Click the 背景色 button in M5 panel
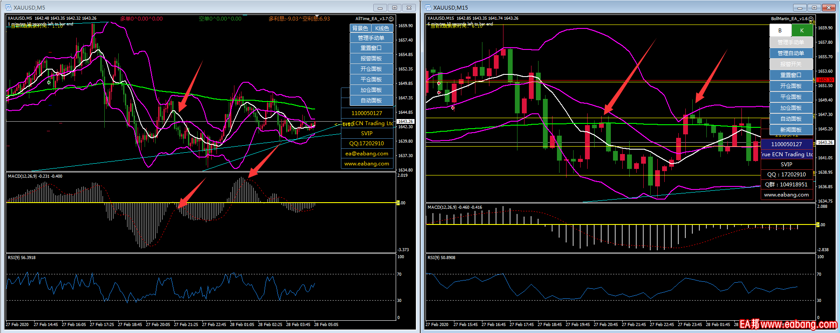Screen dimensions: 840x333 pos(360,28)
